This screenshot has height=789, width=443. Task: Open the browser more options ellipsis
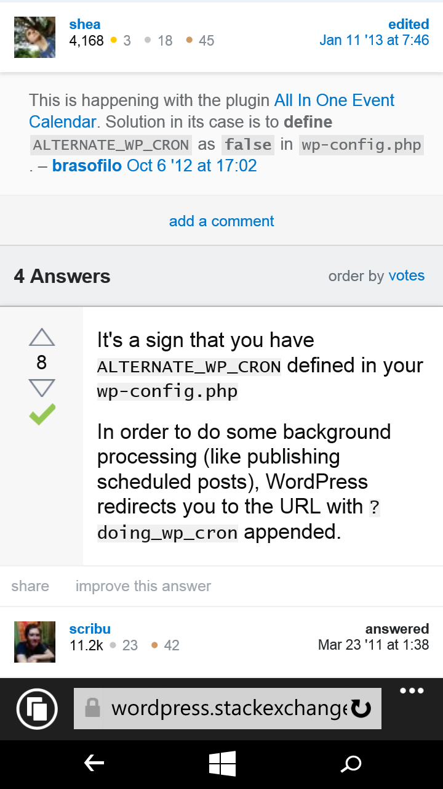[x=412, y=691]
